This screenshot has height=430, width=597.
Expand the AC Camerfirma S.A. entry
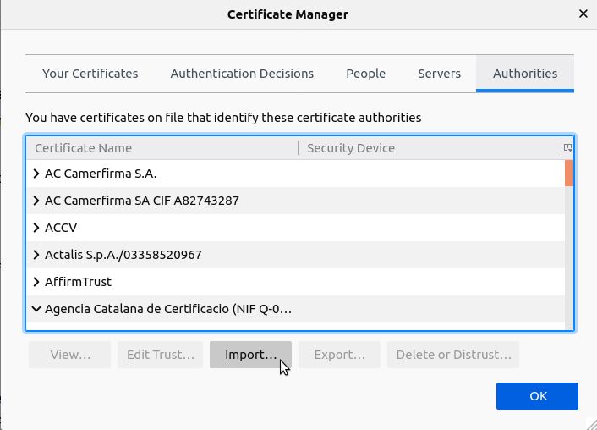(36, 174)
